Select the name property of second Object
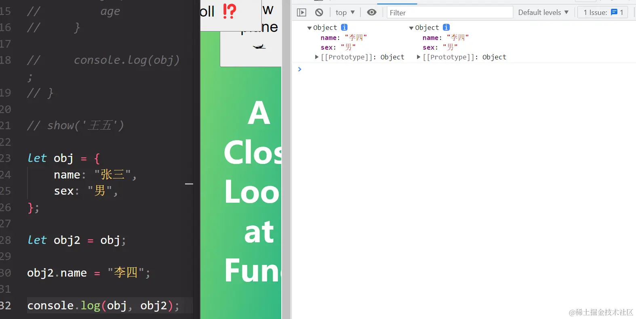636x319 pixels. tap(445, 38)
